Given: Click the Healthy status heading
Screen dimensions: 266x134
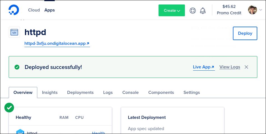Looking at the screenshot, I should click(x=23, y=117).
